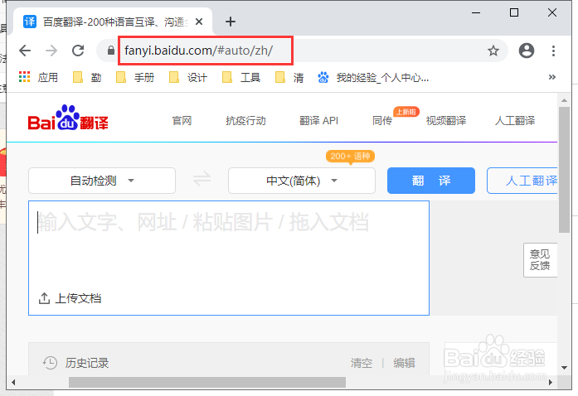This screenshot has height=396, width=578.
Task: Open Chrome three-dot menu
Action: point(553,51)
